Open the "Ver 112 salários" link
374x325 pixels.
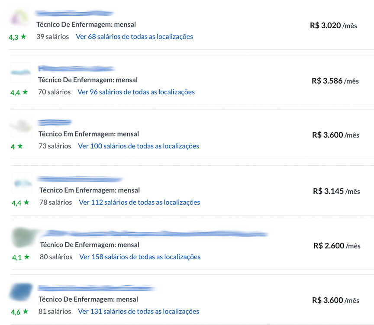[x=139, y=203]
